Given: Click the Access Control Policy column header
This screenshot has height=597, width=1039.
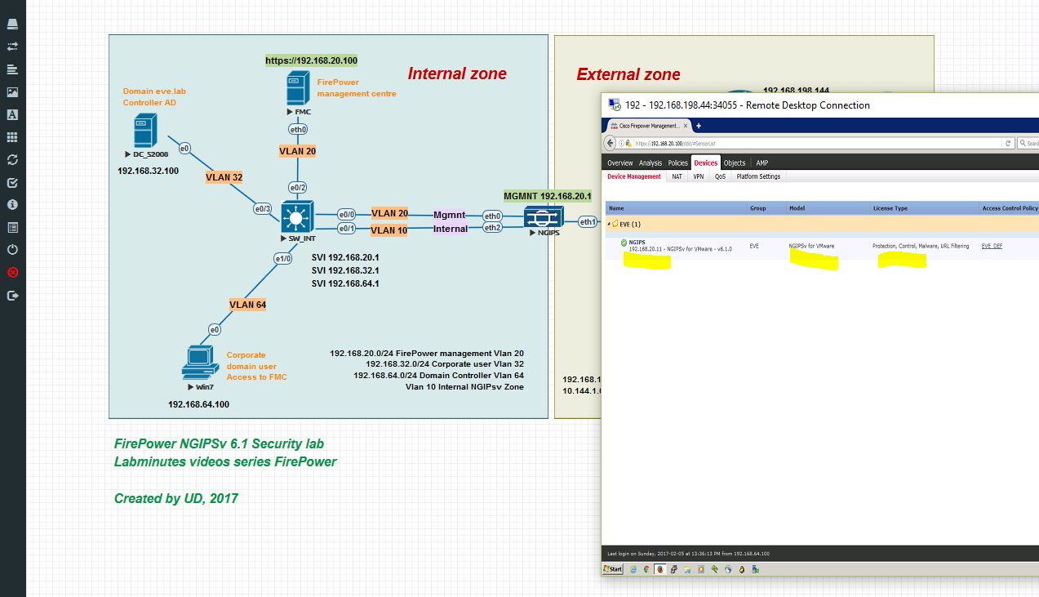Looking at the screenshot, I should coord(1010,208).
